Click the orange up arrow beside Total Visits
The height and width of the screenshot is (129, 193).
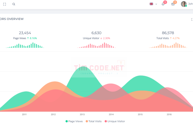pyautogui.click(x=171, y=38)
